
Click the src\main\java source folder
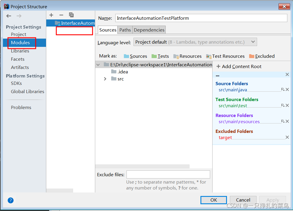[233, 90]
